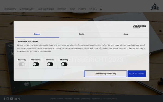Open the Instagram icon in the footer
This screenshot has height=102, width=163.
[x=8, y=98]
